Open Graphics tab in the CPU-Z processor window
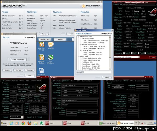 tap(33, 81)
